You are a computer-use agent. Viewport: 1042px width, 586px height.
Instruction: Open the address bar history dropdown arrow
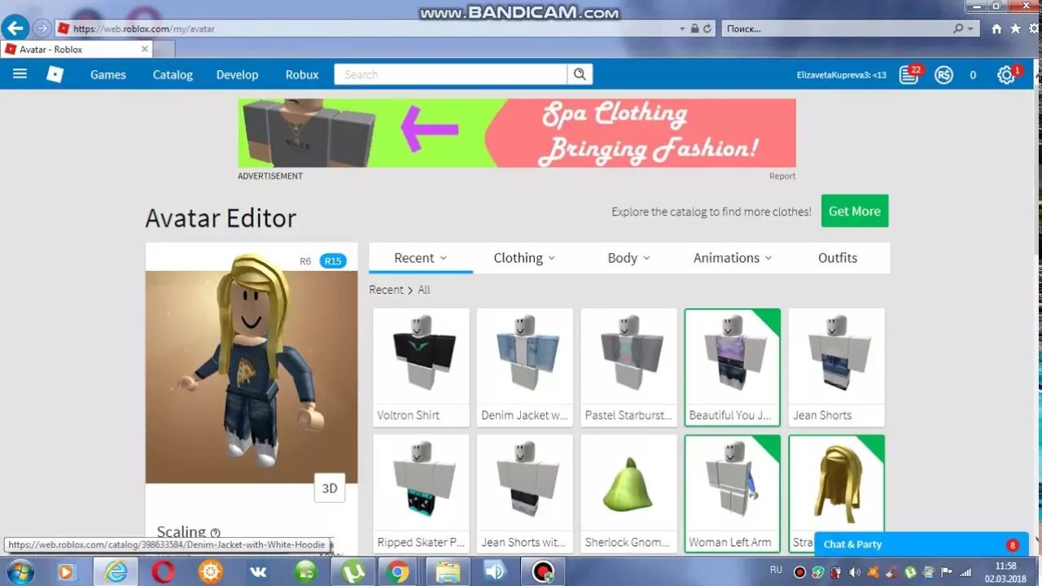tap(682, 28)
